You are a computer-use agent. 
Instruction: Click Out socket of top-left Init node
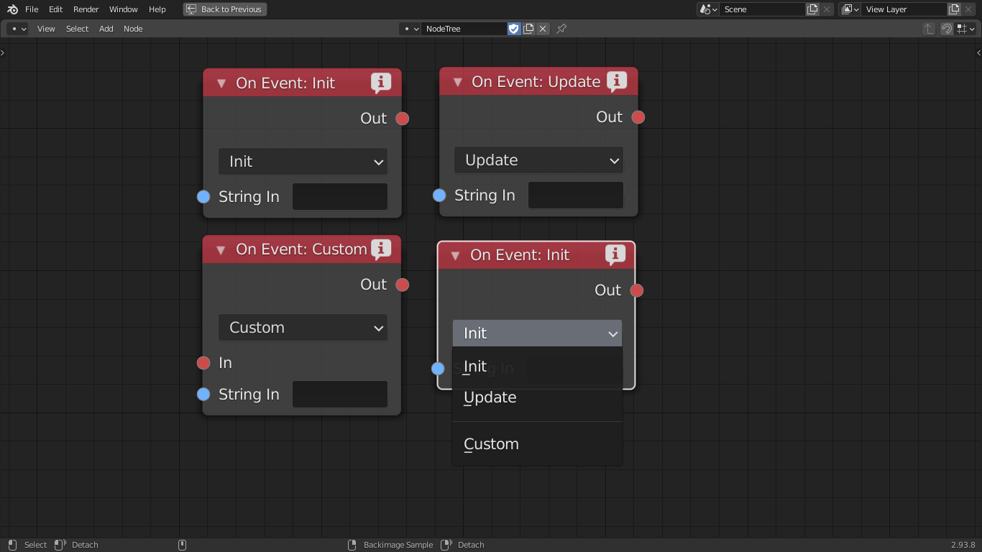[x=403, y=119]
